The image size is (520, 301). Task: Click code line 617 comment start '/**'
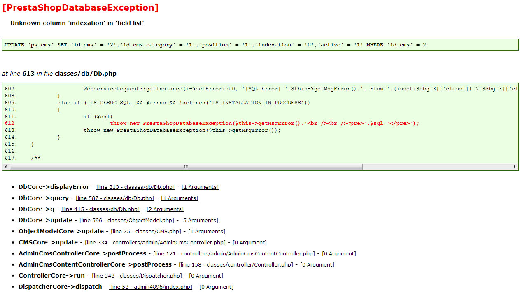(36, 158)
